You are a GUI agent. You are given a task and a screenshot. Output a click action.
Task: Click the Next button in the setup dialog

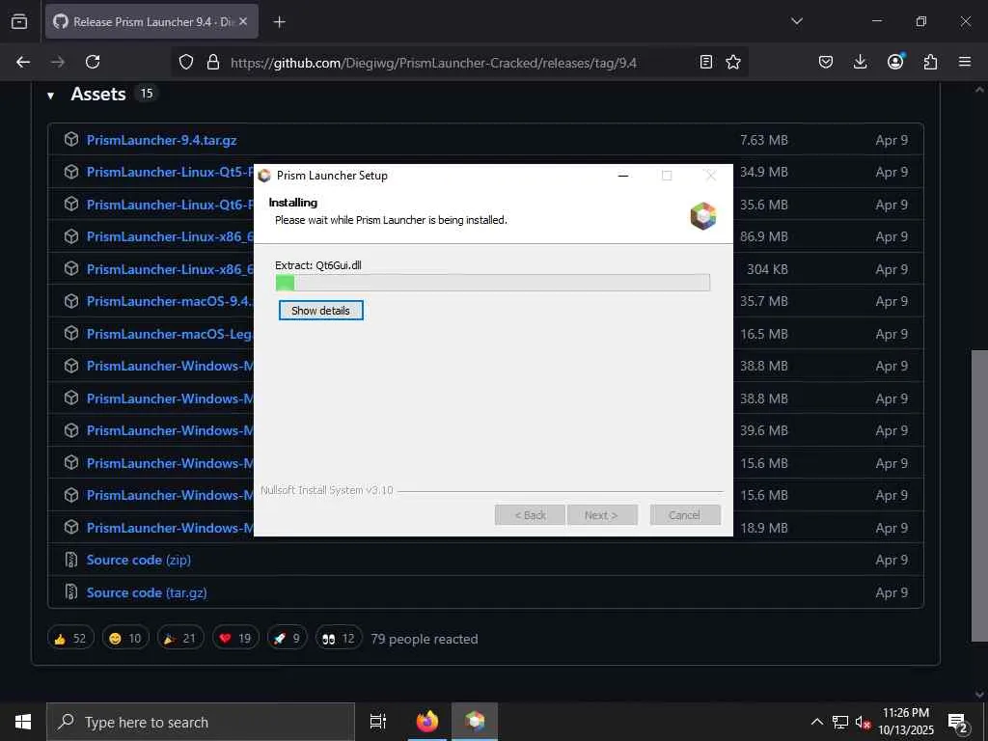602,515
